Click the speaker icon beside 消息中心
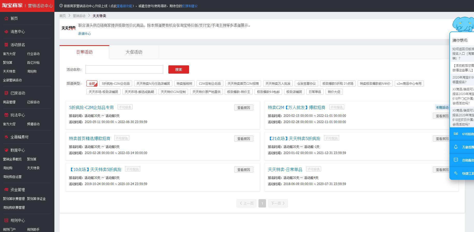Viewport: 474px width, 232px height. (6, 32)
